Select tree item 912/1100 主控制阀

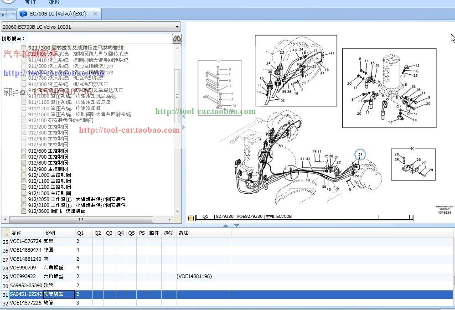(49, 181)
